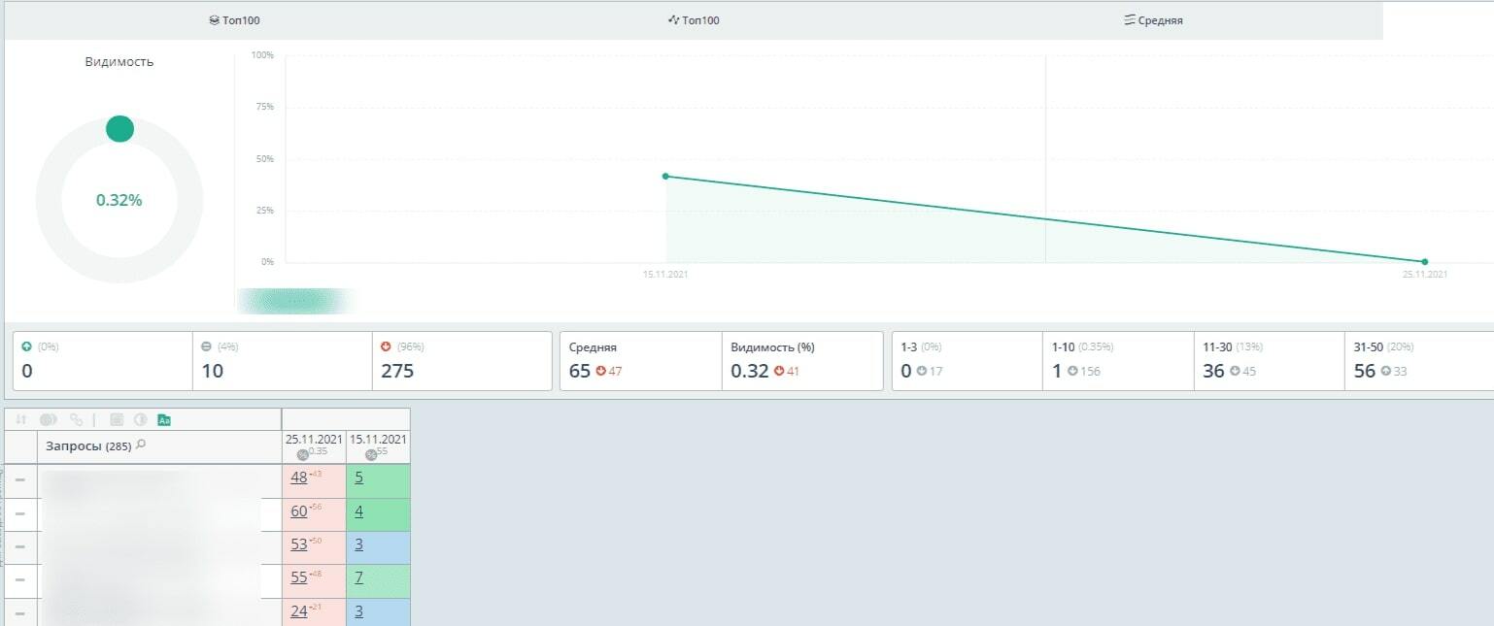Click the 0.32% value in the donut
Viewport: 1494px width, 626px height.
click(119, 200)
